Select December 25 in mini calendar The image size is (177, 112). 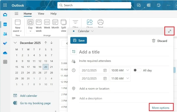34,73
